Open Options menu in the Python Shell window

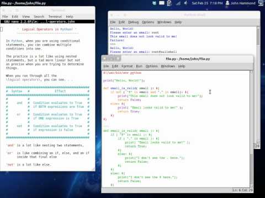point(148,22)
